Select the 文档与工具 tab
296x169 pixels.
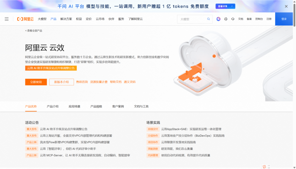point(141,107)
